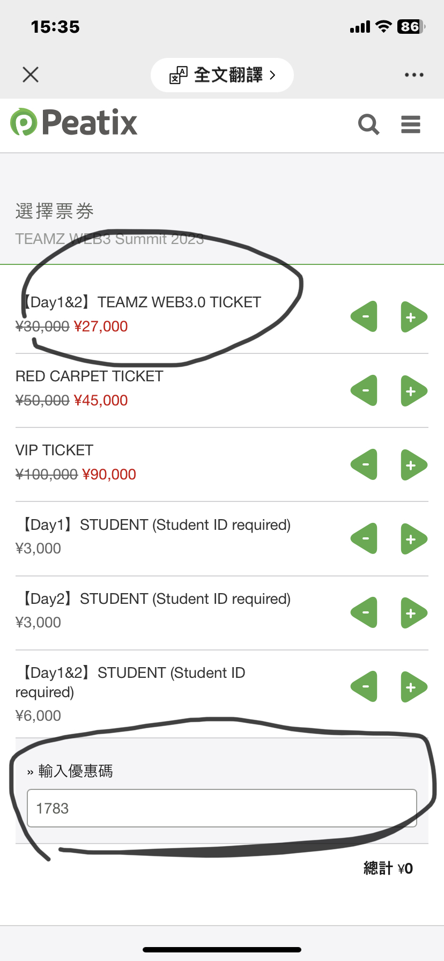This screenshot has height=961, width=444.
Task: Tap the 全文翻譯 translate button
Action: coord(222,75)
